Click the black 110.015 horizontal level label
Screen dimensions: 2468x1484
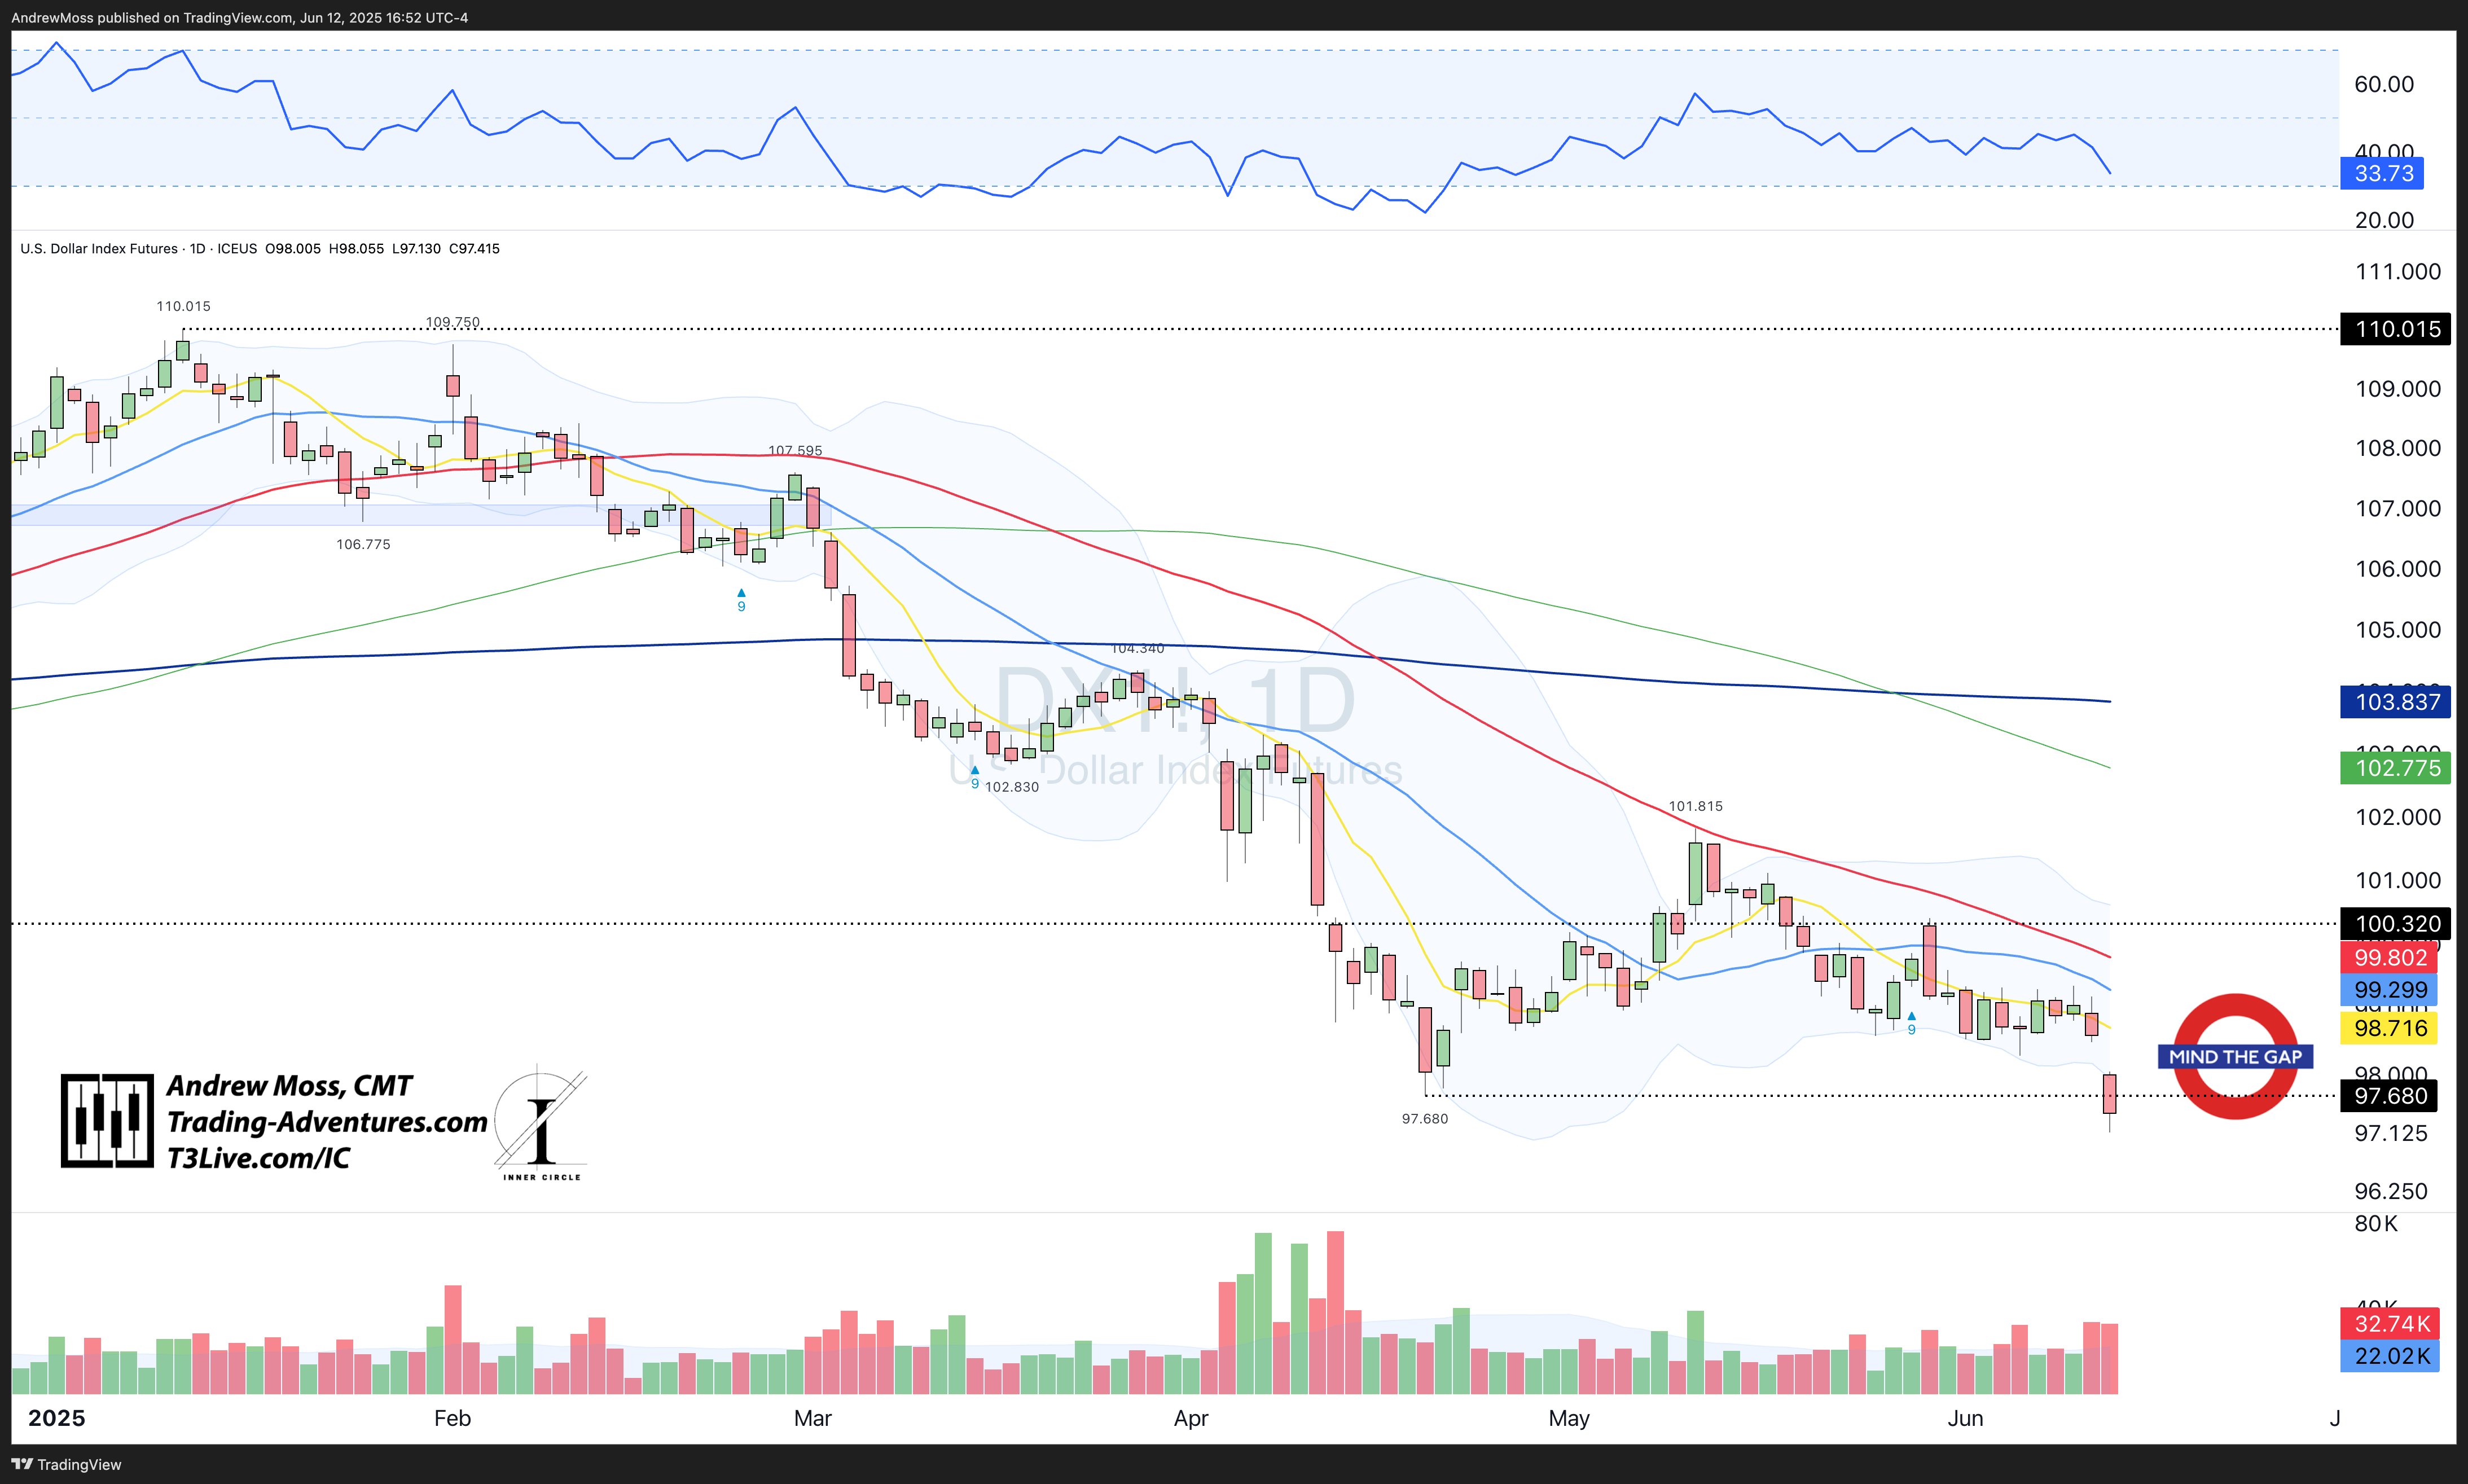2396,329
